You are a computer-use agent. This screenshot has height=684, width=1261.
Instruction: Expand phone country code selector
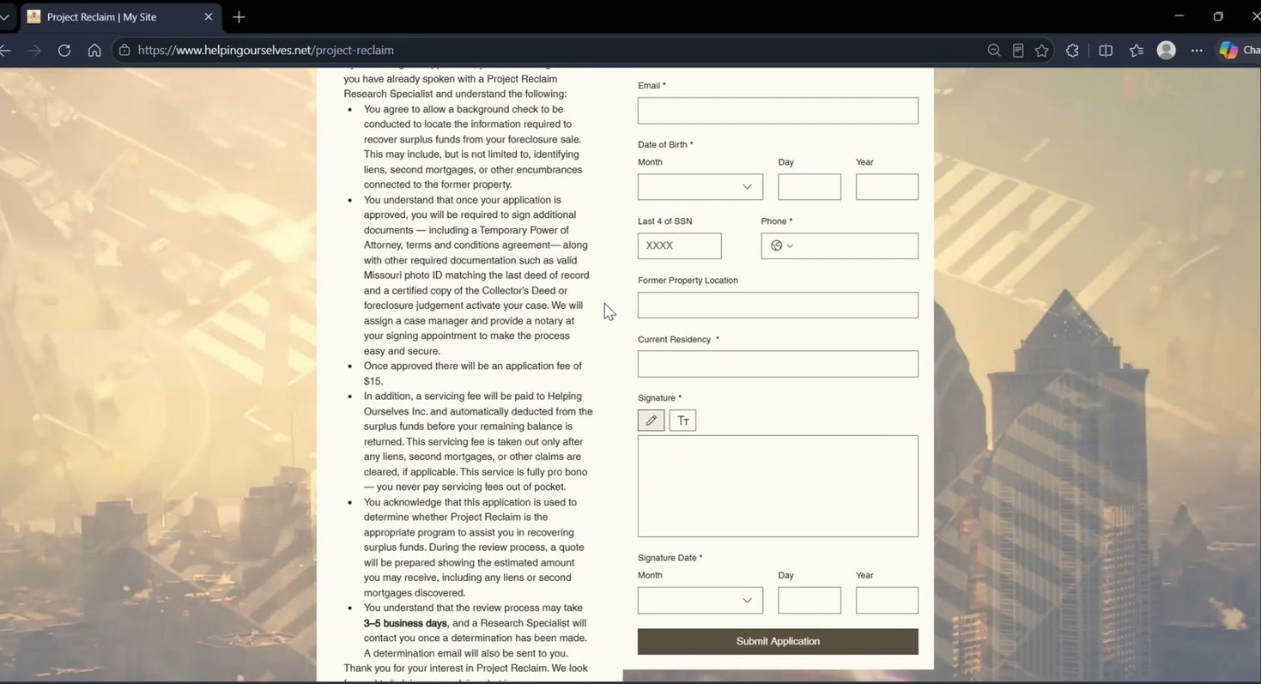click(x=782, y=246)
